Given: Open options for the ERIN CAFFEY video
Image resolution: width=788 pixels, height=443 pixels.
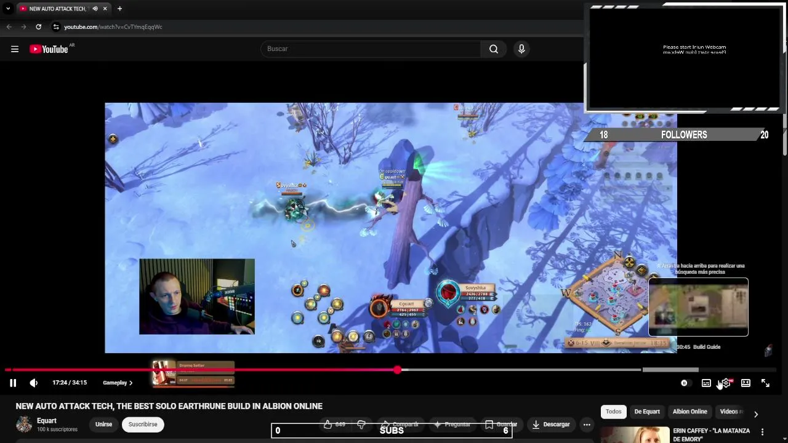Looking at the screenshot, I should click(762, 432).
